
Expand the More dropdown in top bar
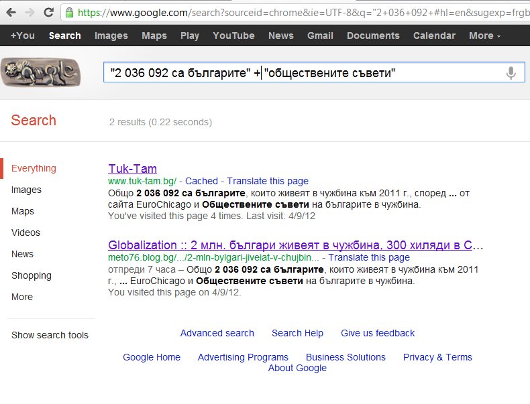point(484,36)
